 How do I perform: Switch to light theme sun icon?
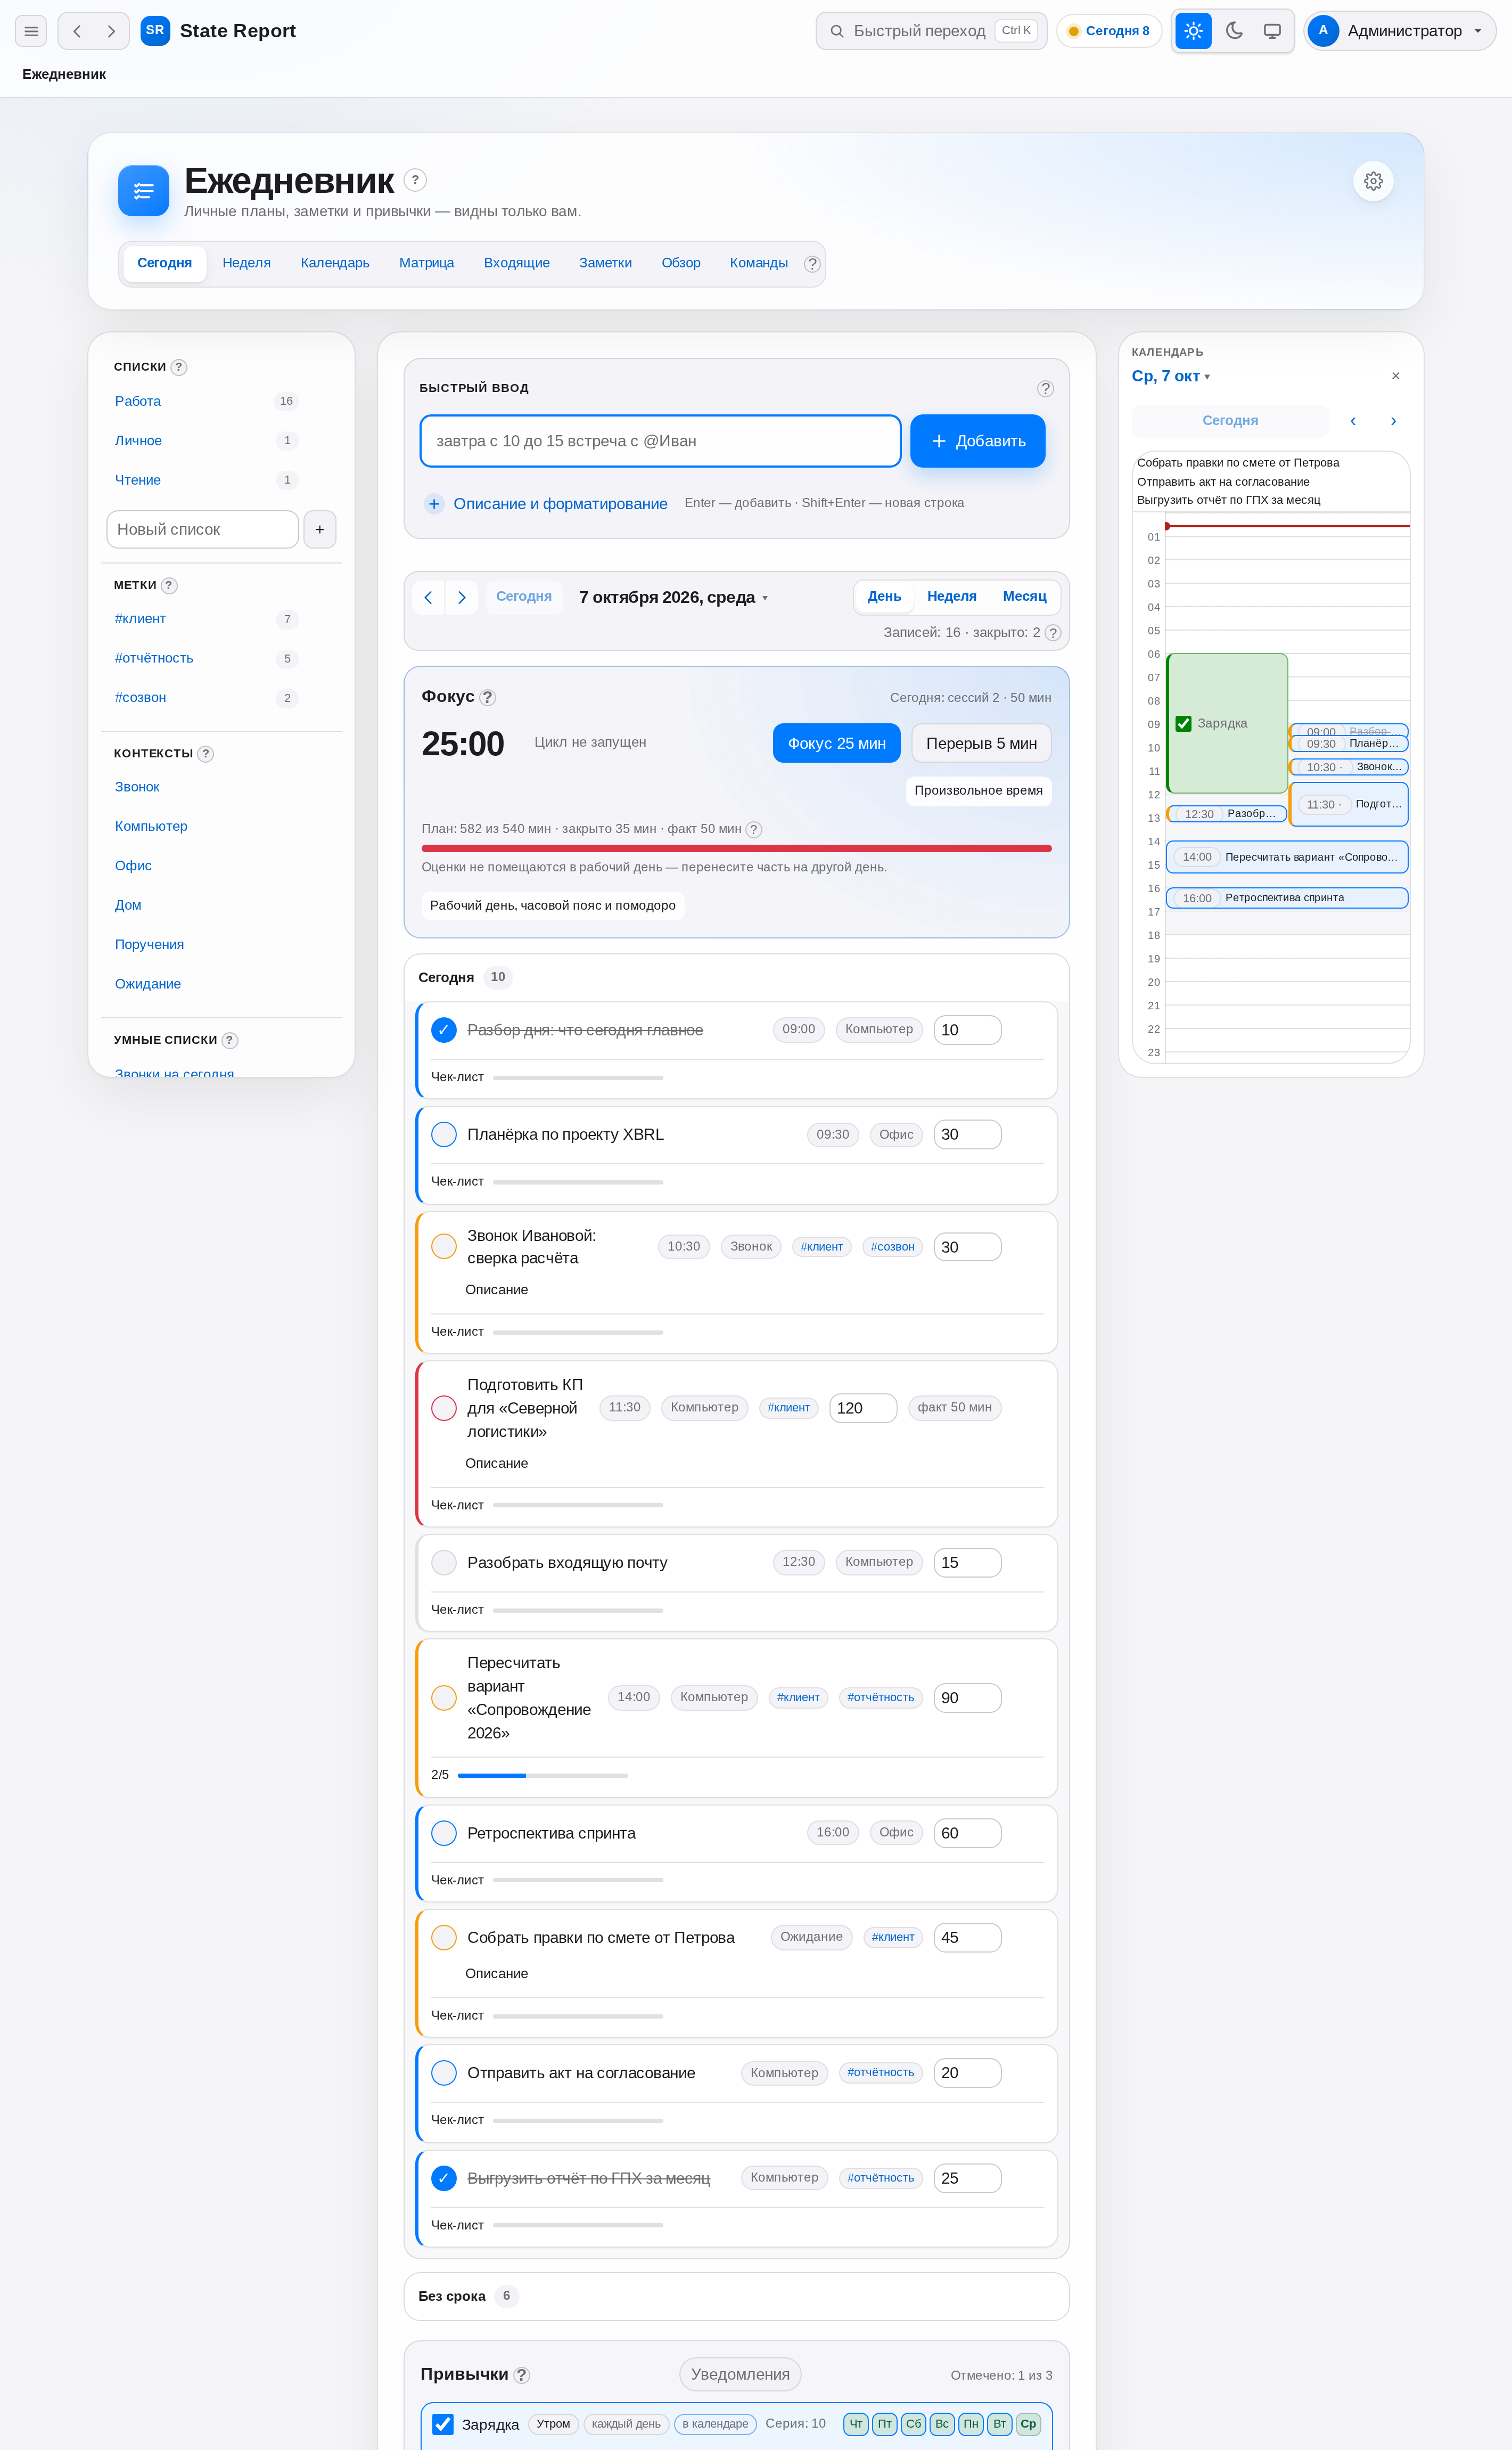[x=1193, y=31]
